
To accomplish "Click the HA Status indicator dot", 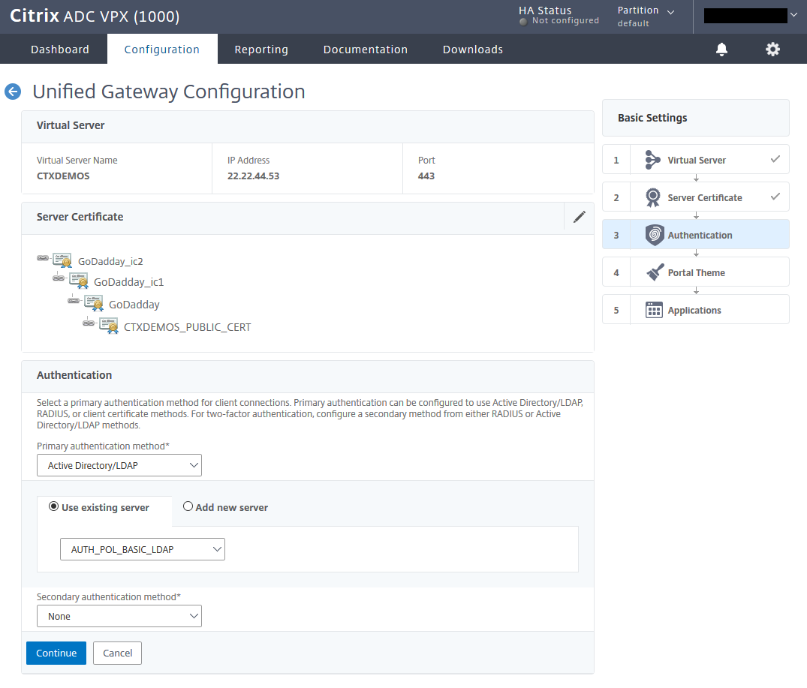I will point(523,22).
